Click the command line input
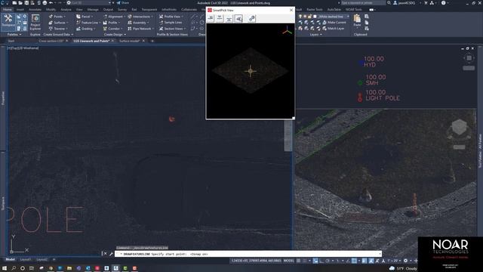The height and width of the screenshot is (272, 483). pos(248,254)
